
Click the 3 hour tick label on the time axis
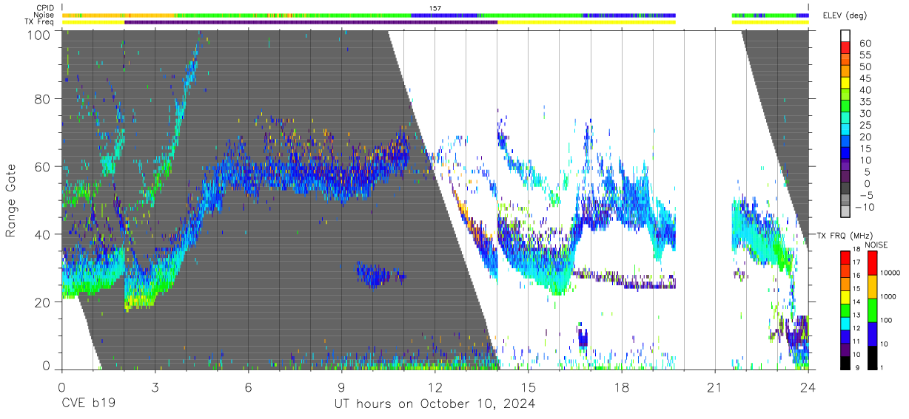pyautogui.click(x=155, y=386)
